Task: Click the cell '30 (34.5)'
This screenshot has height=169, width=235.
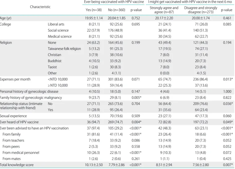Action: [x=165, y=37]
